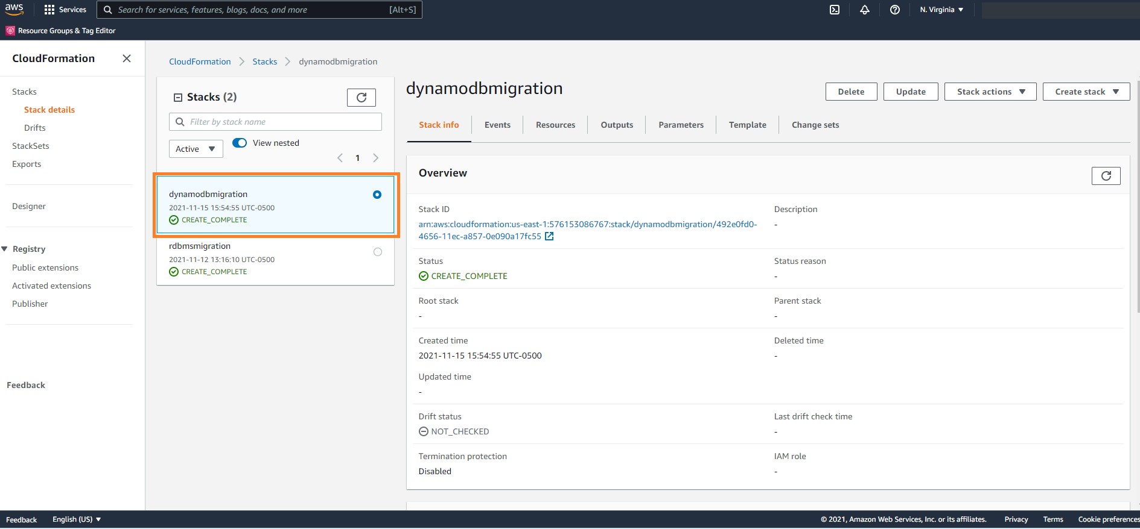Switch to the Parameters tab
The height and width of the screenshot is (529, 1140).
(x=681, y=125)
